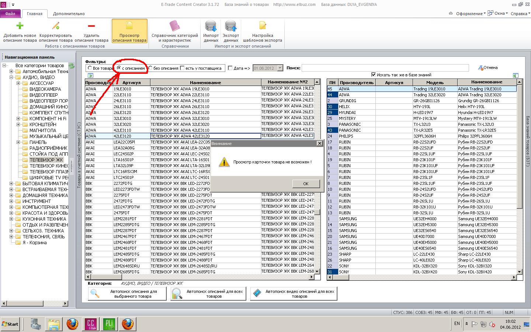Click green export icon above left table
Screen dimensions: 531x332
[x=90, y=76]
